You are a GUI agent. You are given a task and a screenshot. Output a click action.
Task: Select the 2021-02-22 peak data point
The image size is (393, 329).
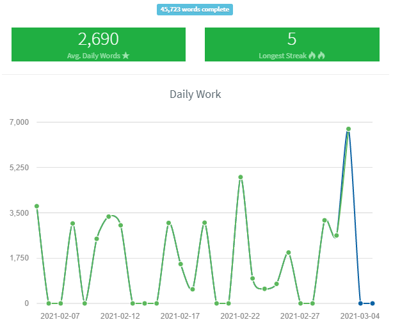[x=241, y=177]
